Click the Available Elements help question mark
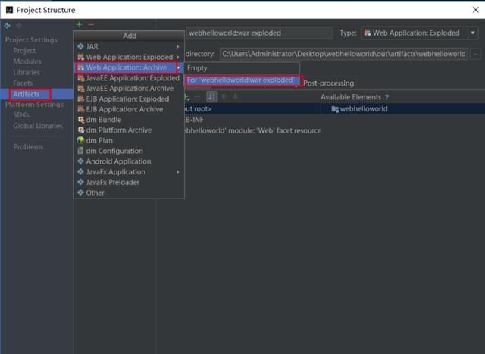Image resolution: width=485 pixels, height=354 pixels. [x=386, y=97]
